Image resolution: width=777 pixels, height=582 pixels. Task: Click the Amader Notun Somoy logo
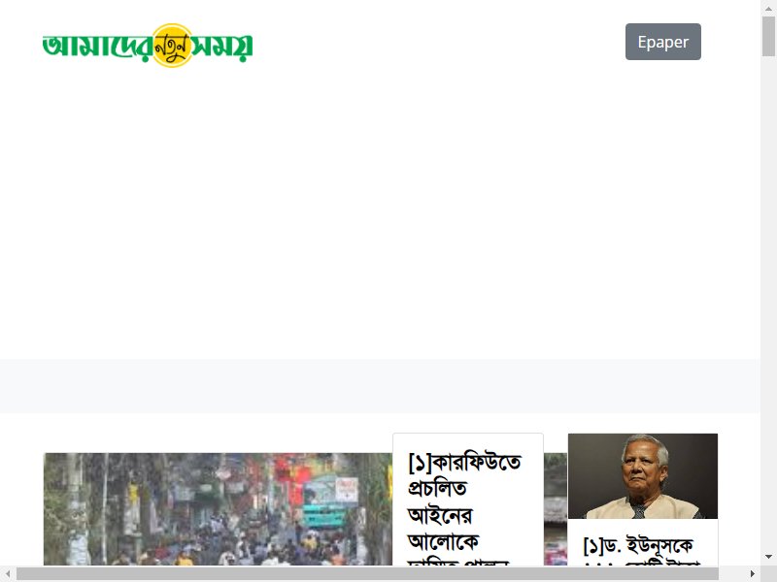click(148, 45)
